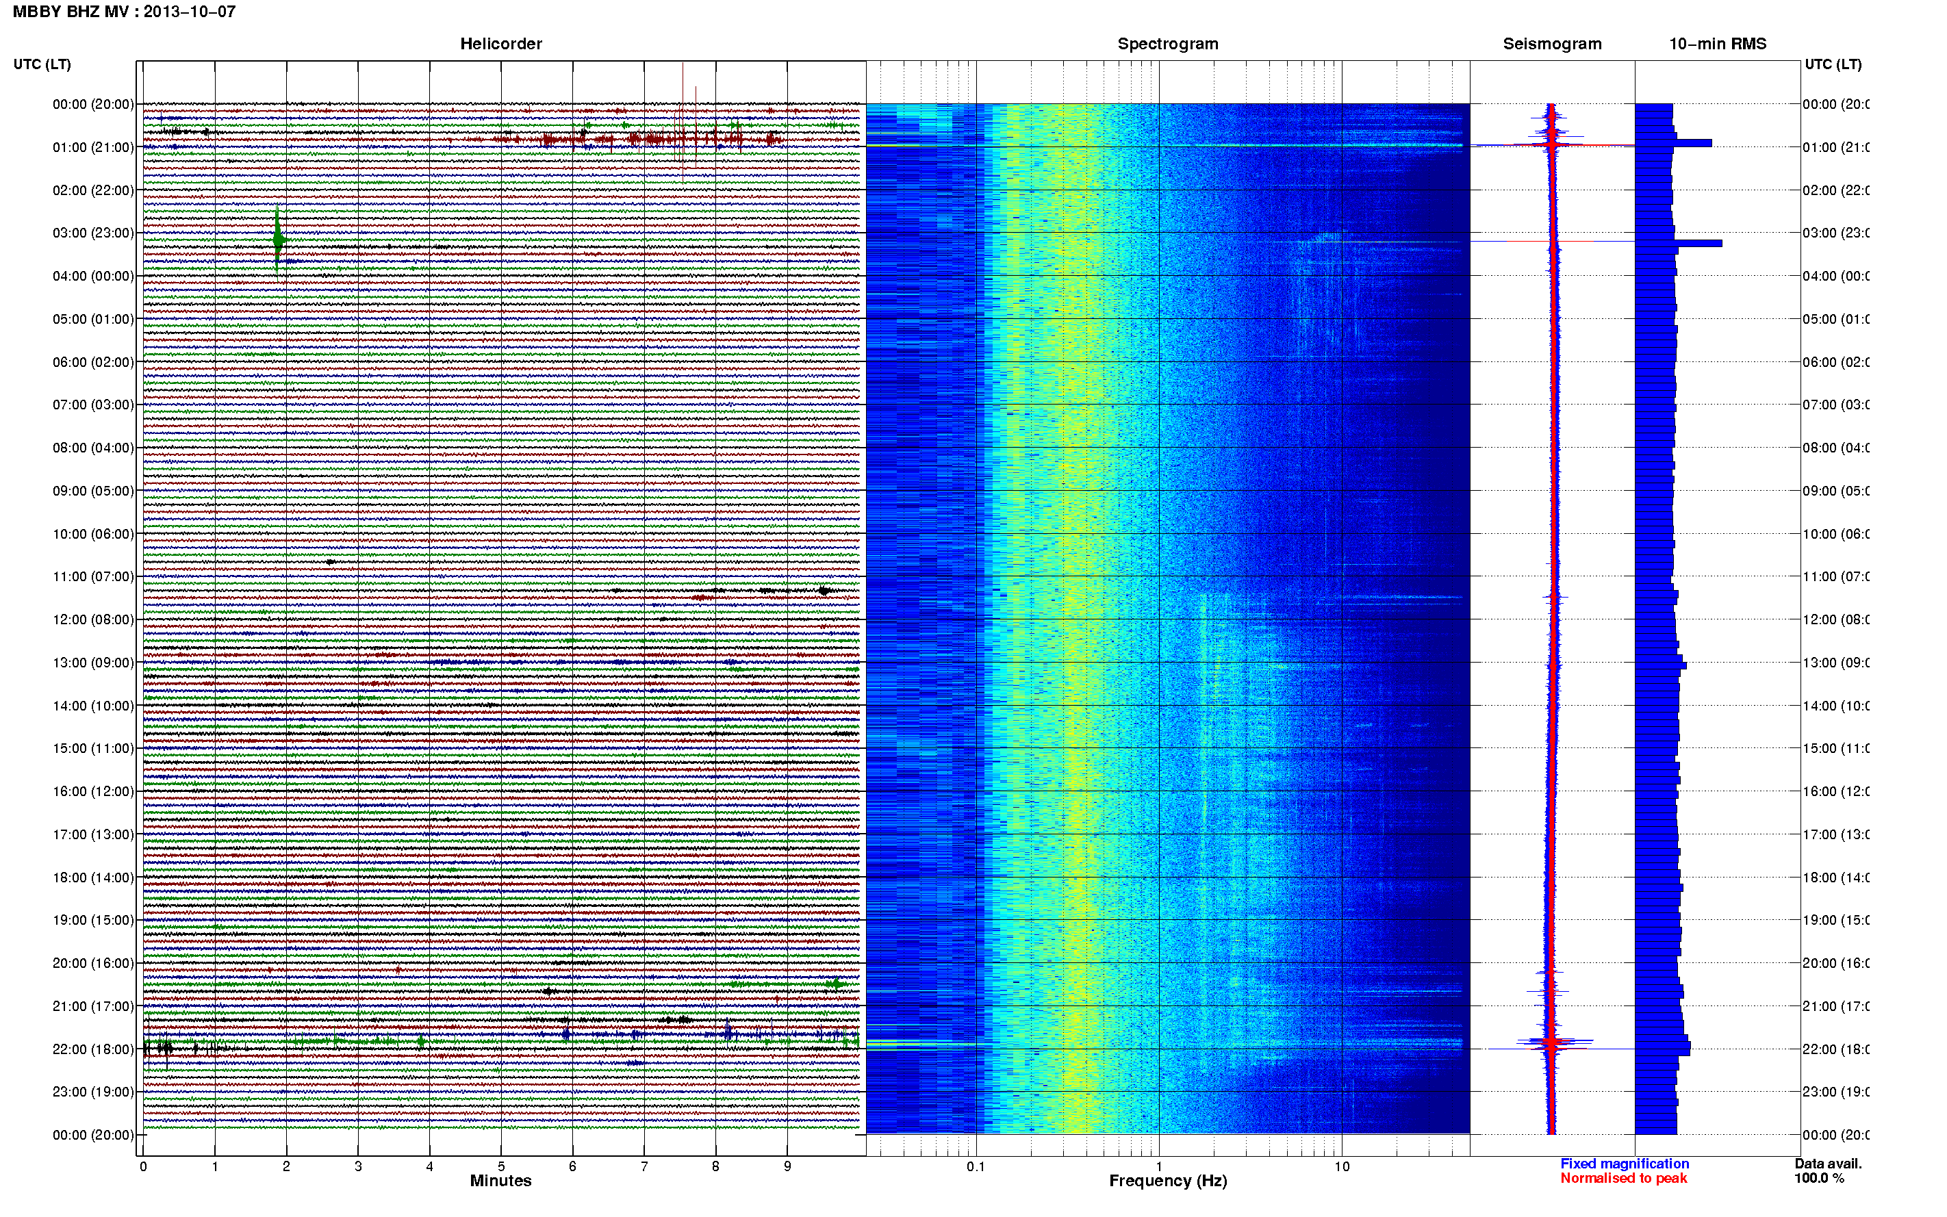1947x1217 pixels.
Task: Click the 10-min RMS heading
Action: coord(1717,44)
